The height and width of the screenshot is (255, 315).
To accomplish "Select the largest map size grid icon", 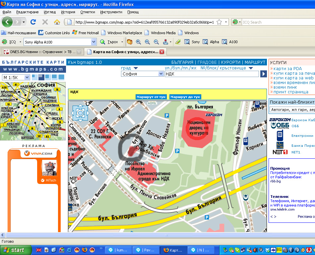I will (61, 77).
